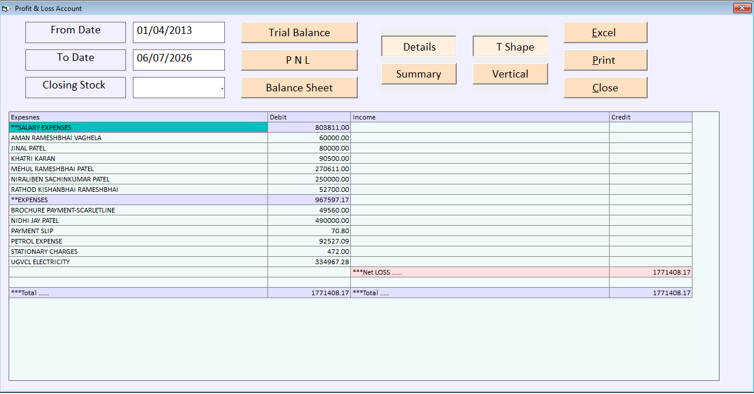Click the debit total 1771408.17
Image resolution: width=754 pixels, height=394 pixels.
click(309, 293)
